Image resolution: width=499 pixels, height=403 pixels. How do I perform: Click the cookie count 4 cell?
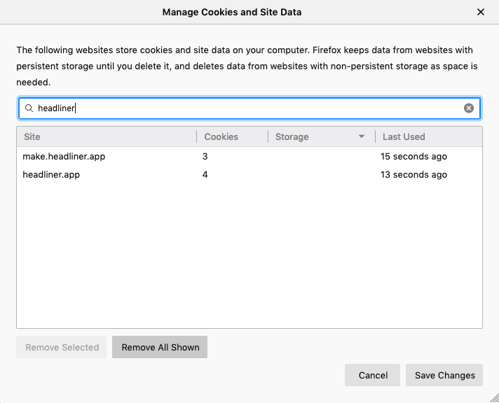tap(205, 174)
